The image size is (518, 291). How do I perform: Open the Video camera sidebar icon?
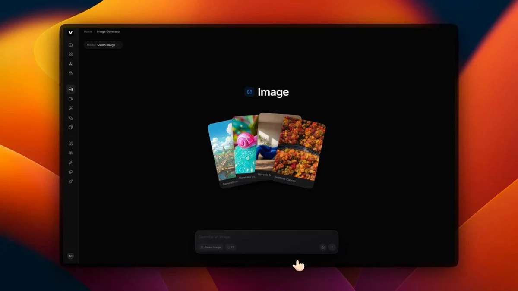(70, 99)
